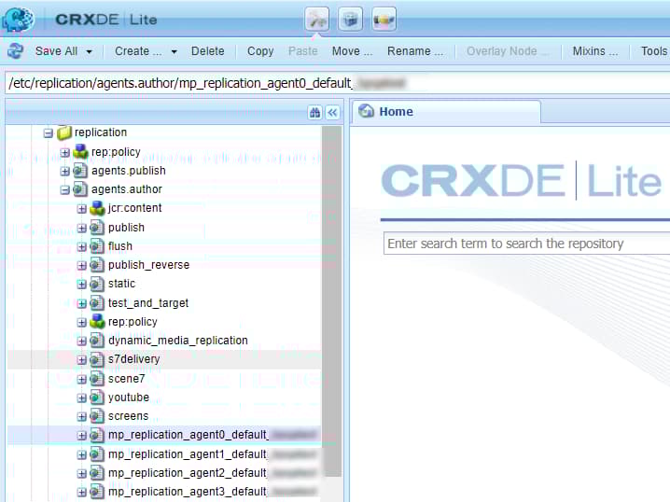Screen dimensions: 670x502
Task: Click the Home tab icon
Action: click(366, 111)
